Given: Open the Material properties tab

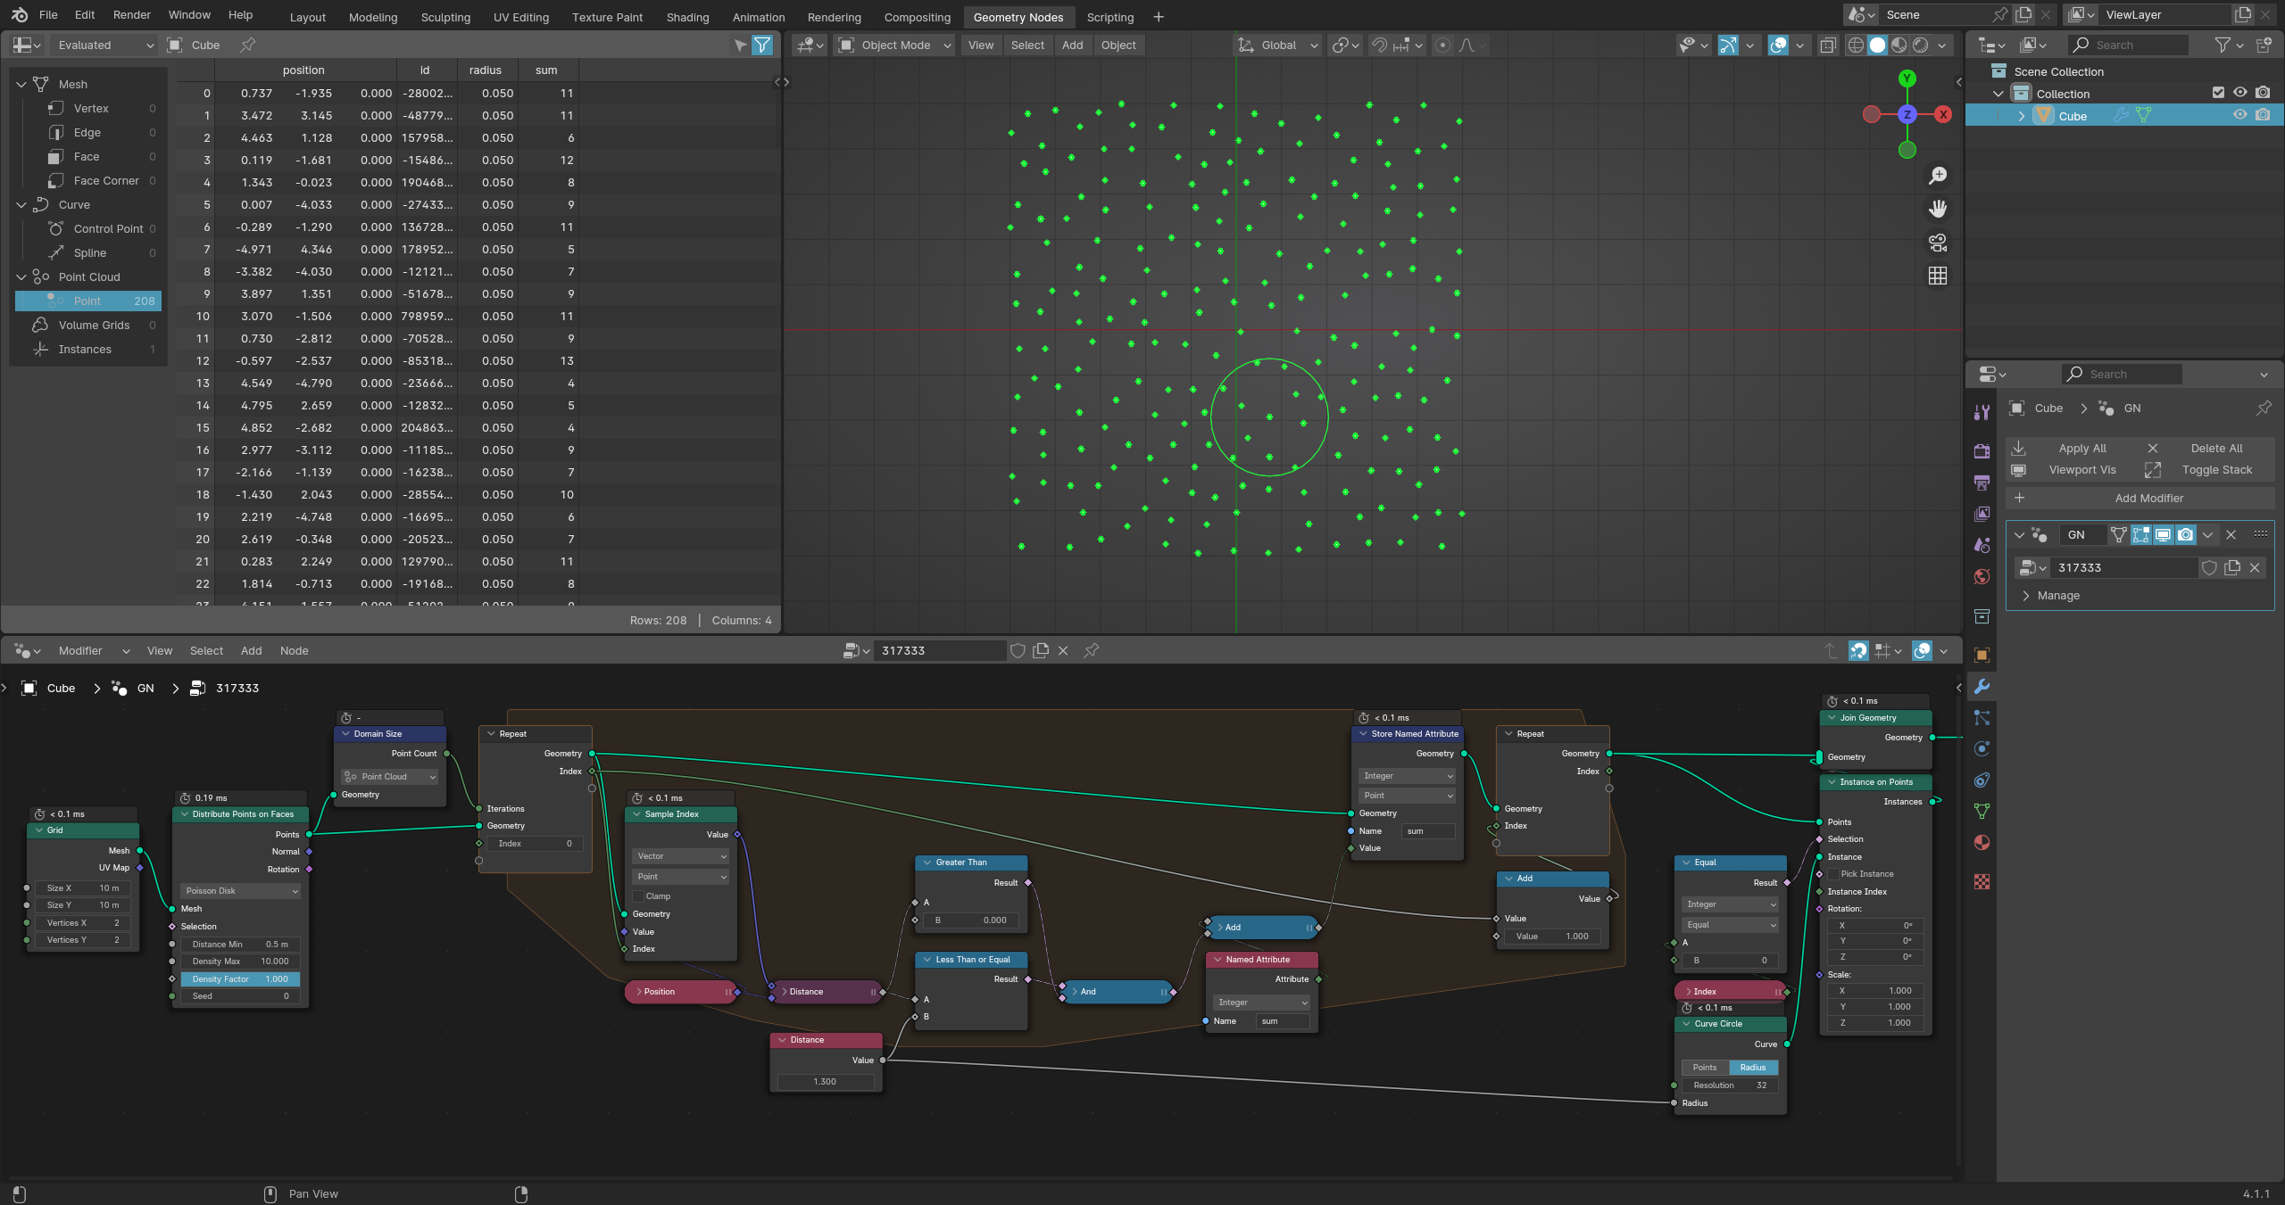Looking at the screenshot, I should point(1982,842).
